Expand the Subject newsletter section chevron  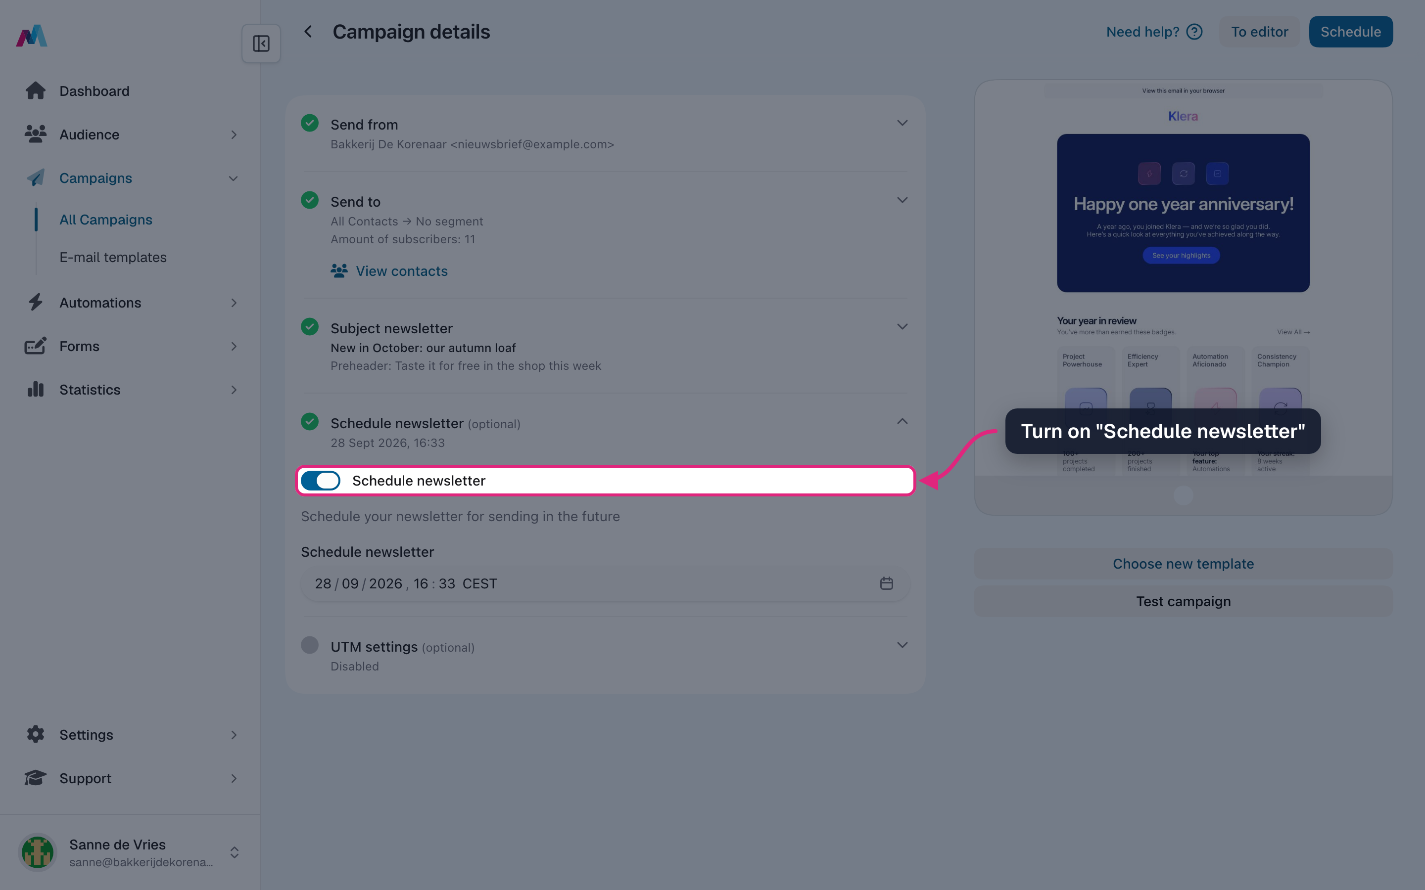click(x=902, y=327)
